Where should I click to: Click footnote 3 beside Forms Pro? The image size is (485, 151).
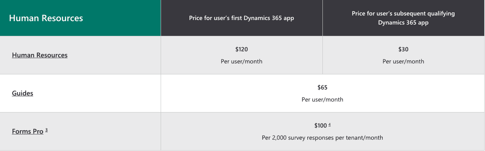point(46,130)
